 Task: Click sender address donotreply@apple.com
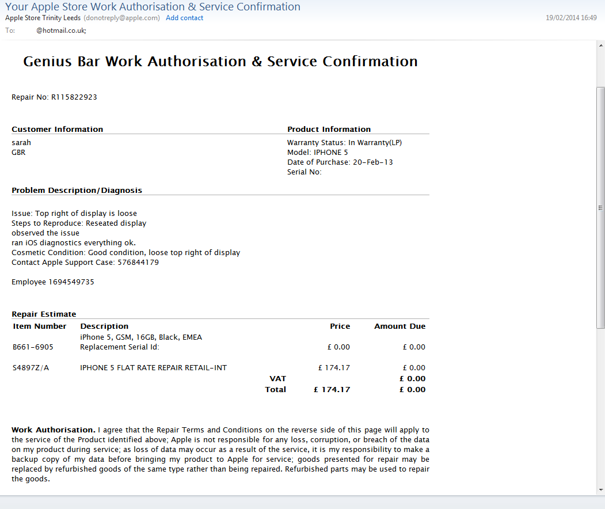(x=121, y=18)
